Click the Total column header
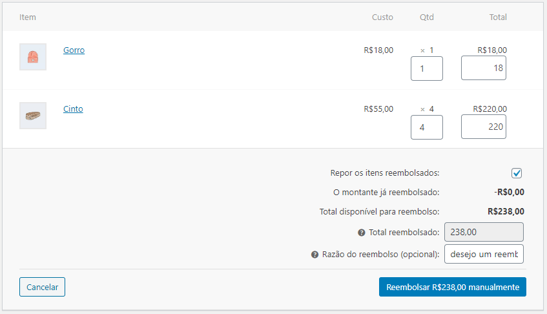Image resolution: width=547 pixels, height=314 pixels. (497, 17)
